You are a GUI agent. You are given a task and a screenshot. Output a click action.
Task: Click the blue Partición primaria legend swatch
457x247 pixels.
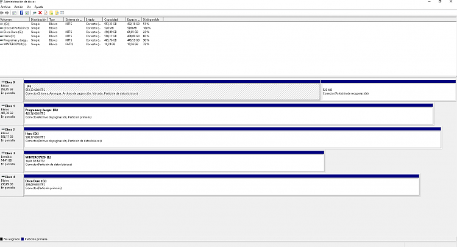(23, 239)
